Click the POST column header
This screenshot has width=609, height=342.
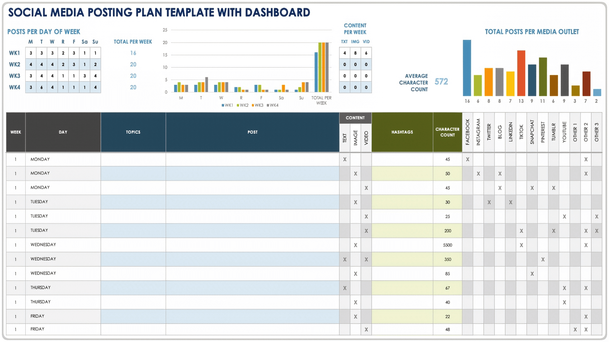point(252,132)
